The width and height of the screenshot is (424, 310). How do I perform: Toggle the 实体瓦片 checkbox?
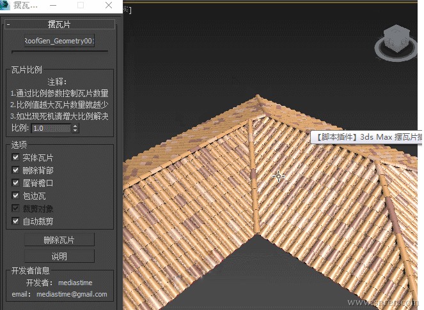(x=15, y=158)
